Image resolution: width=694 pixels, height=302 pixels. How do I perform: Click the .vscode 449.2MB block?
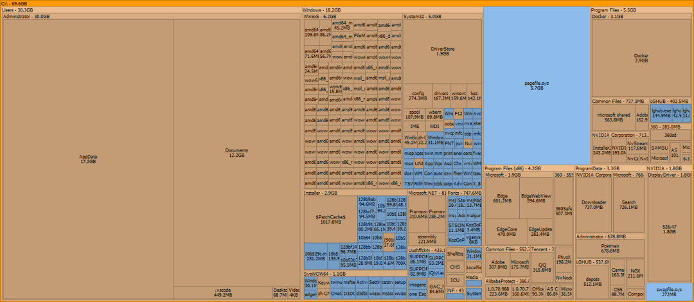point(223,293)
